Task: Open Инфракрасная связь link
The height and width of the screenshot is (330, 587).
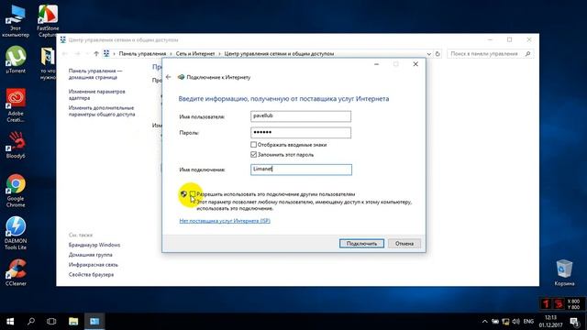Action: pyautogui.click(x=93, y=265)
